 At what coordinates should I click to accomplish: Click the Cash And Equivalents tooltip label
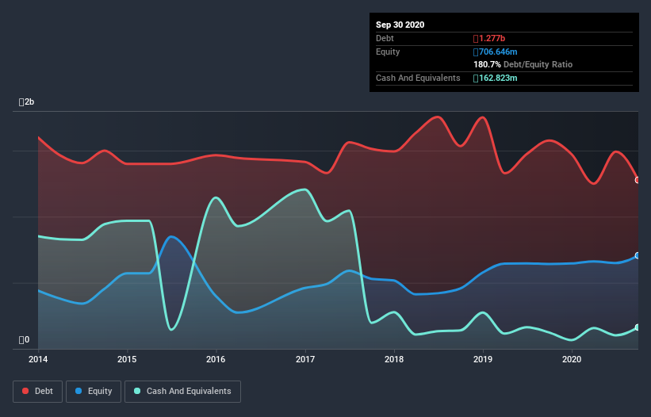418,78
